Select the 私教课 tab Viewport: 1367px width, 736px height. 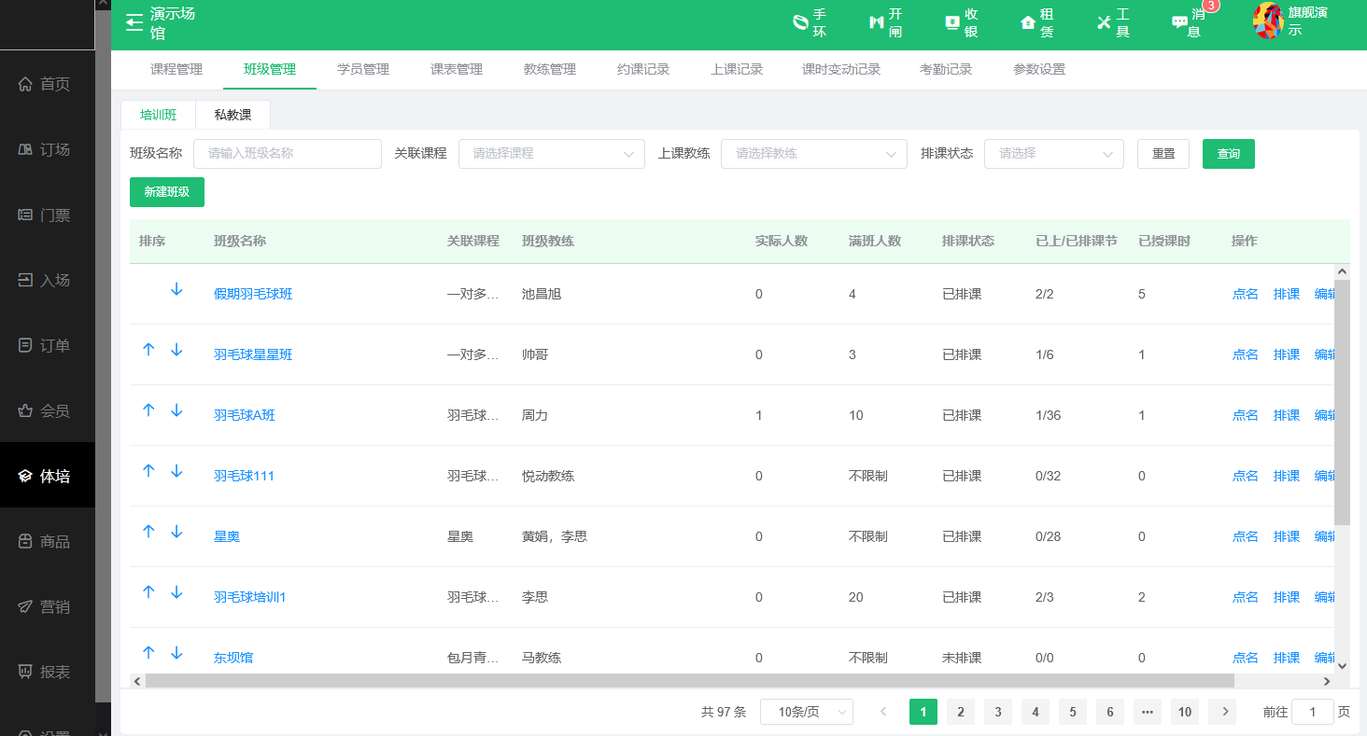(233, 115)
